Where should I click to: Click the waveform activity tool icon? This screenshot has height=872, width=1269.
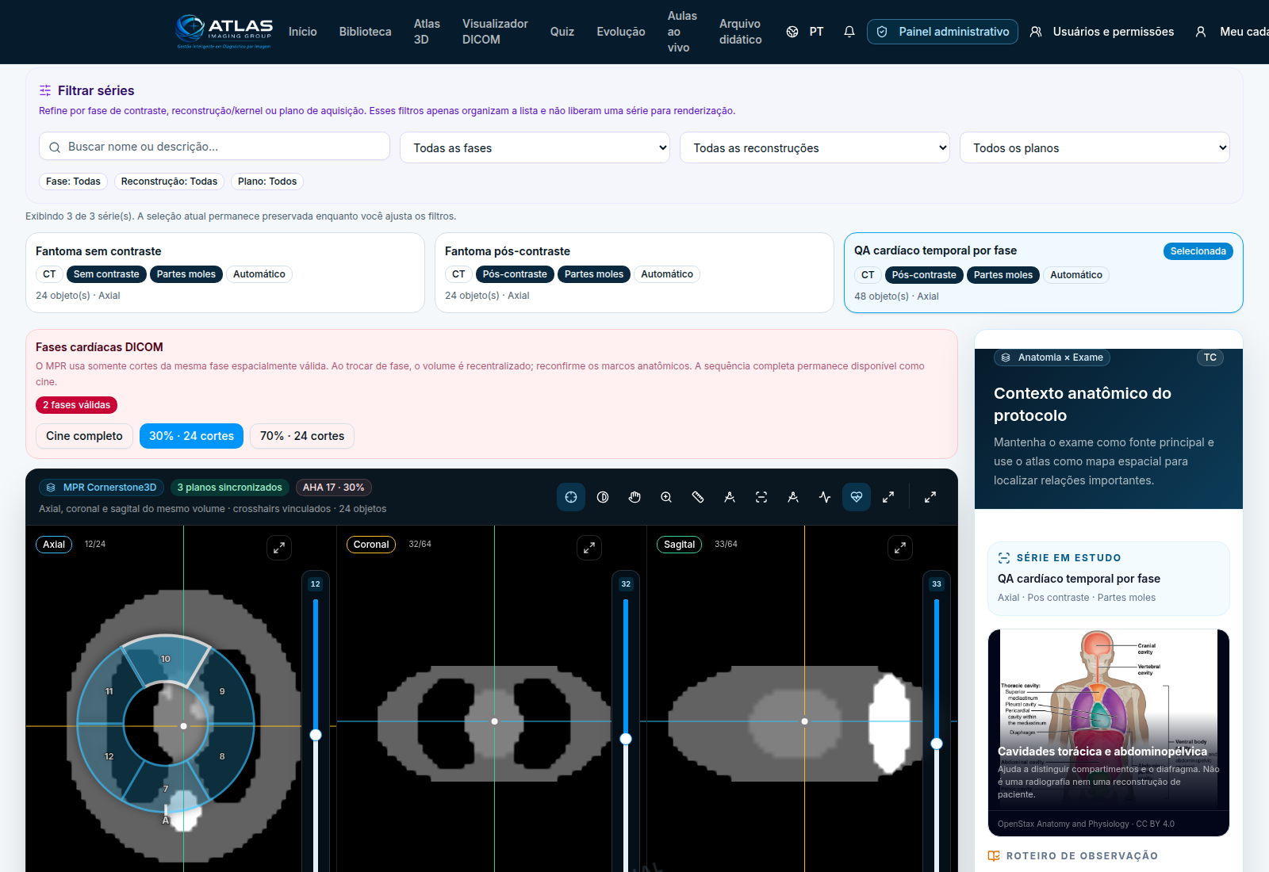825,497
